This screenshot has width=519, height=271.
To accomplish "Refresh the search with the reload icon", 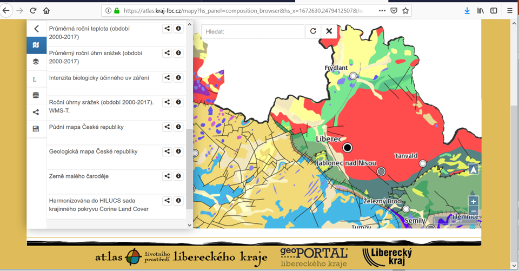I will pos(313,31).
